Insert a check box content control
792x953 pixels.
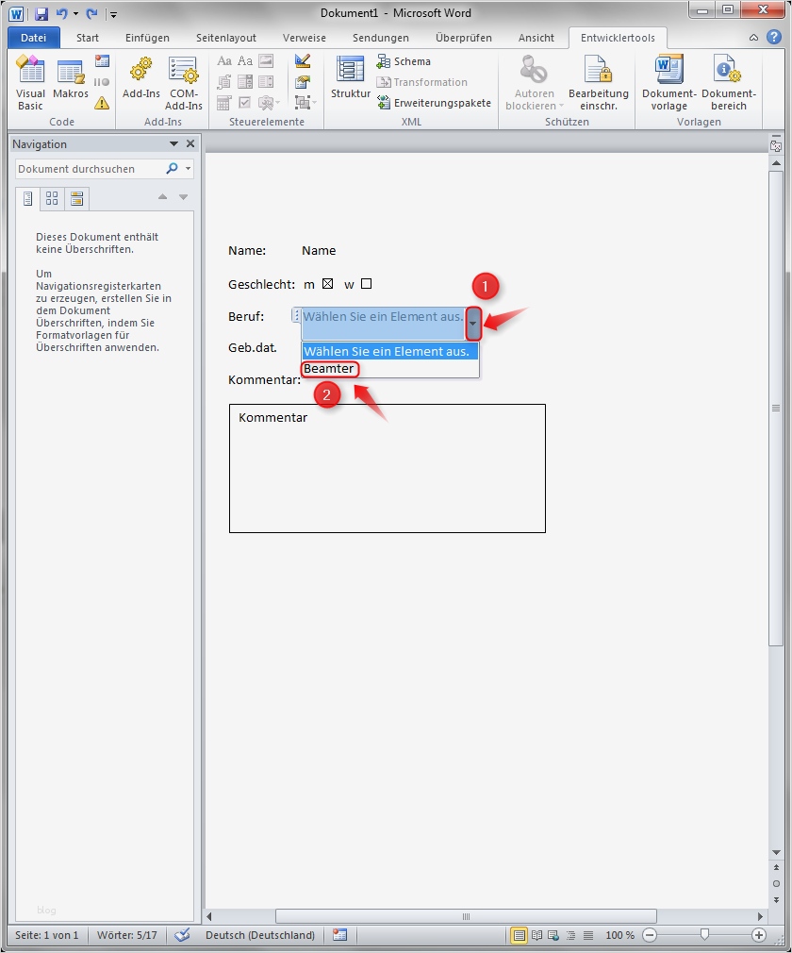tap(245, 103)
